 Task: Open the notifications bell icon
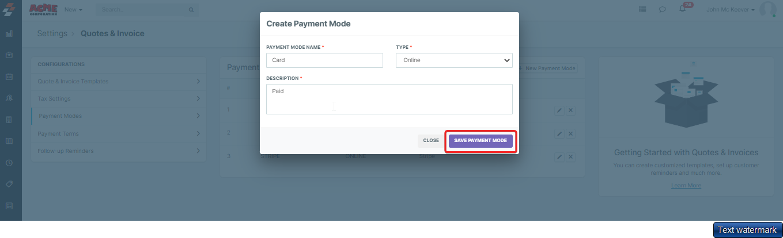tap(682, 10)
